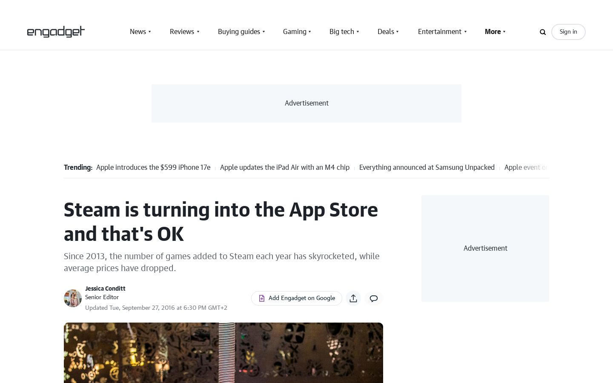This screenshot has width=613, height=383.
Task: Expand the Gaming dropdown arrow
Action: tap(310, 31)
